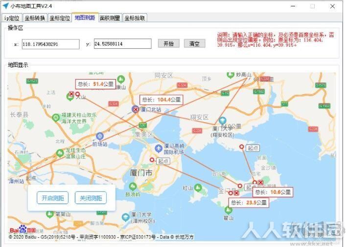Click the app logo icon in title bar

coord(5,6)
